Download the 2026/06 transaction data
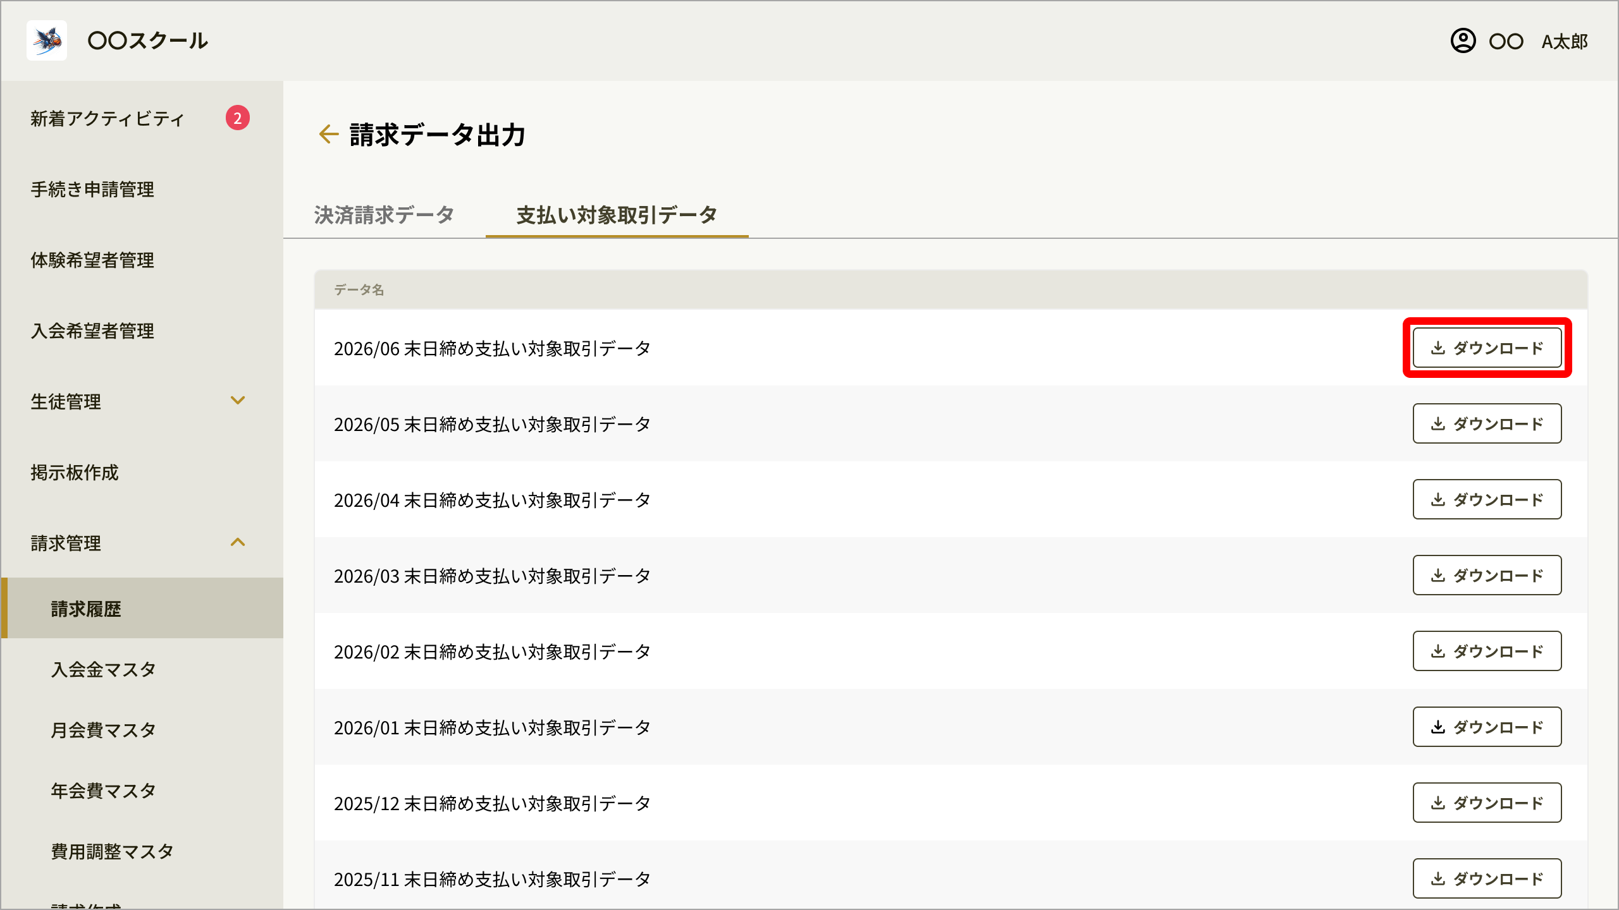Viewport: 1619px width, 910px height. click(1487, 348)
